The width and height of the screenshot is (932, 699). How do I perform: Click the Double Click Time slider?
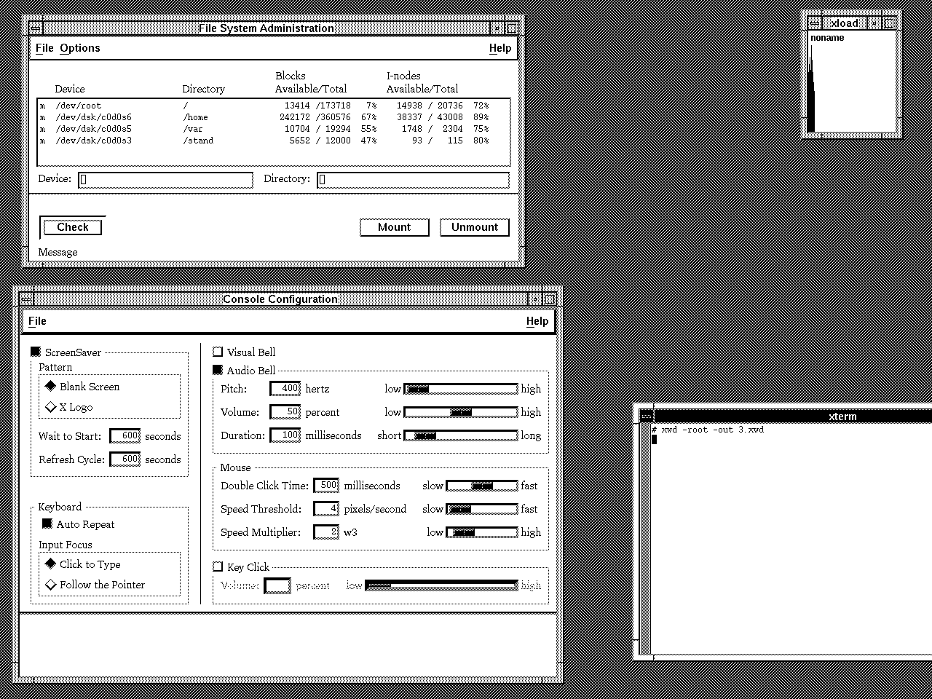pyautogui.click(x=481, y=486)
